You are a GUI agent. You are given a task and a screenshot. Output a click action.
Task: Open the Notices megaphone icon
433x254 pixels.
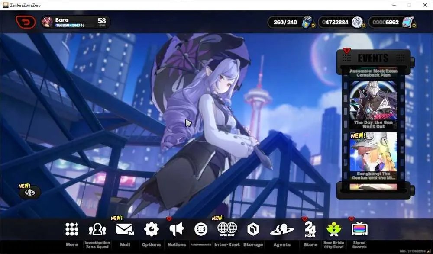point(177,229)
